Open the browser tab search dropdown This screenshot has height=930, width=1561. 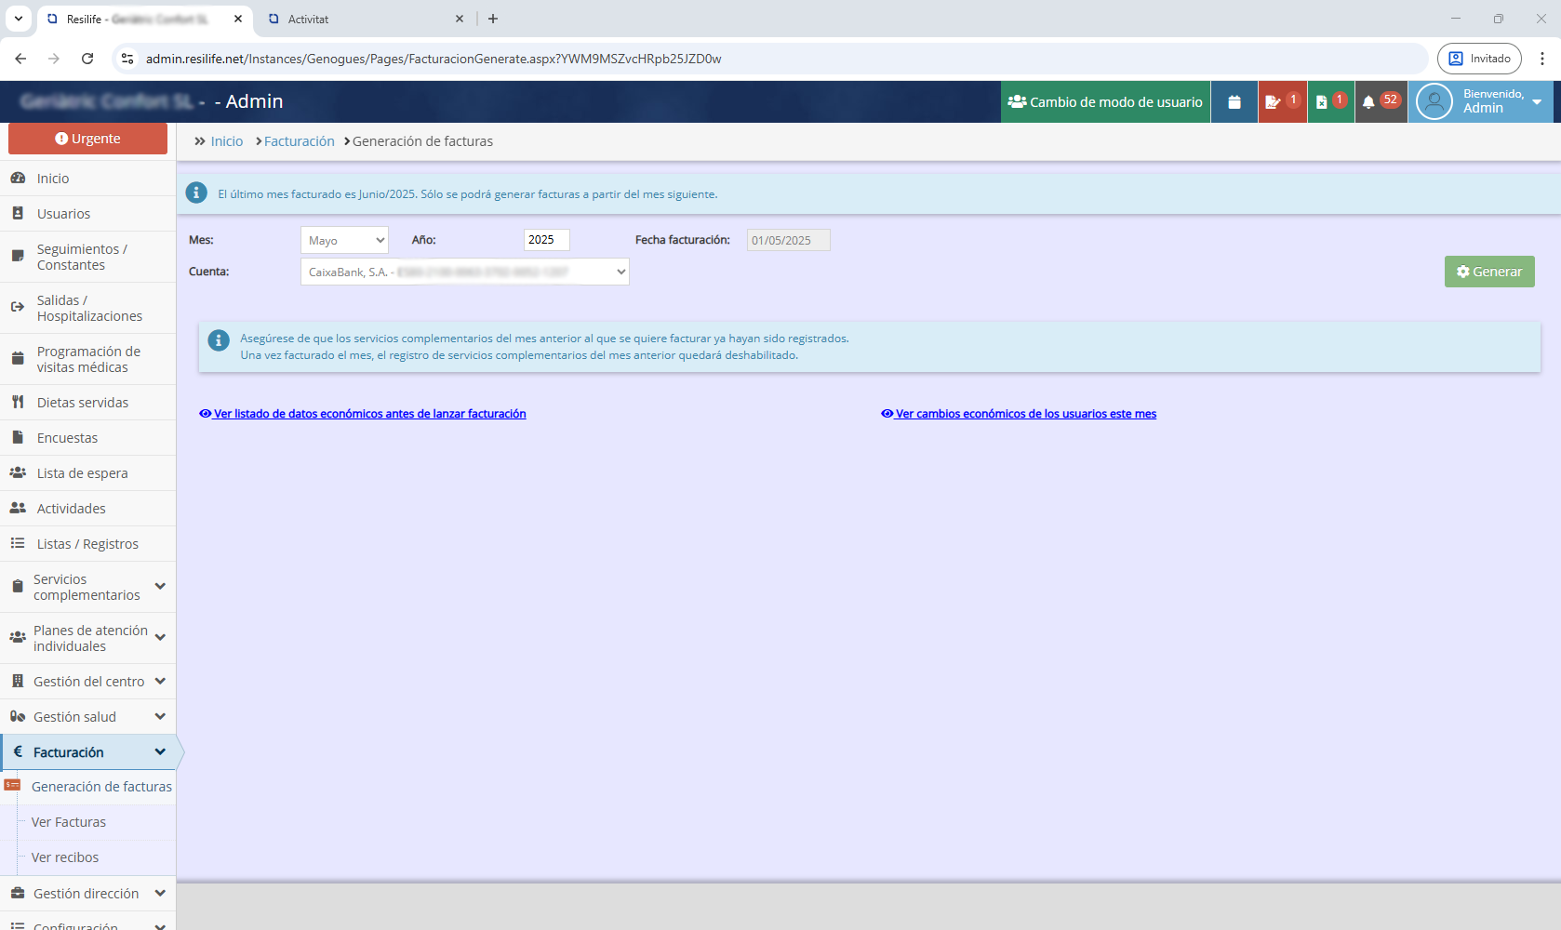click(19, 19)
